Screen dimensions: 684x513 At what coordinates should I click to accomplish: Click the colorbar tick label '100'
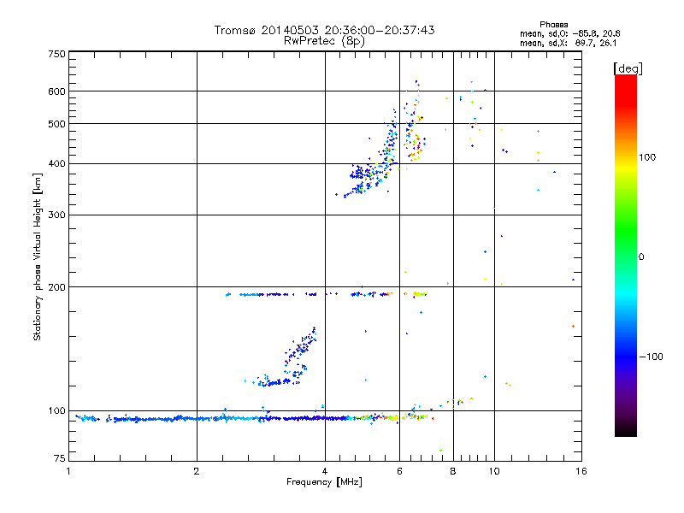[647, 157]
